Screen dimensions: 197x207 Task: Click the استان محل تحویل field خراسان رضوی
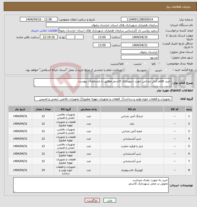tap(139, 52)
